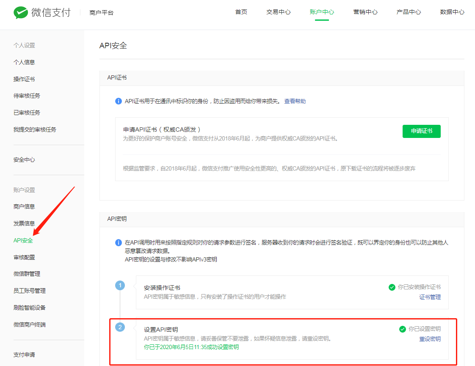Click the 申请API证书（权威CA颁发）title

(x=162, y=129)
